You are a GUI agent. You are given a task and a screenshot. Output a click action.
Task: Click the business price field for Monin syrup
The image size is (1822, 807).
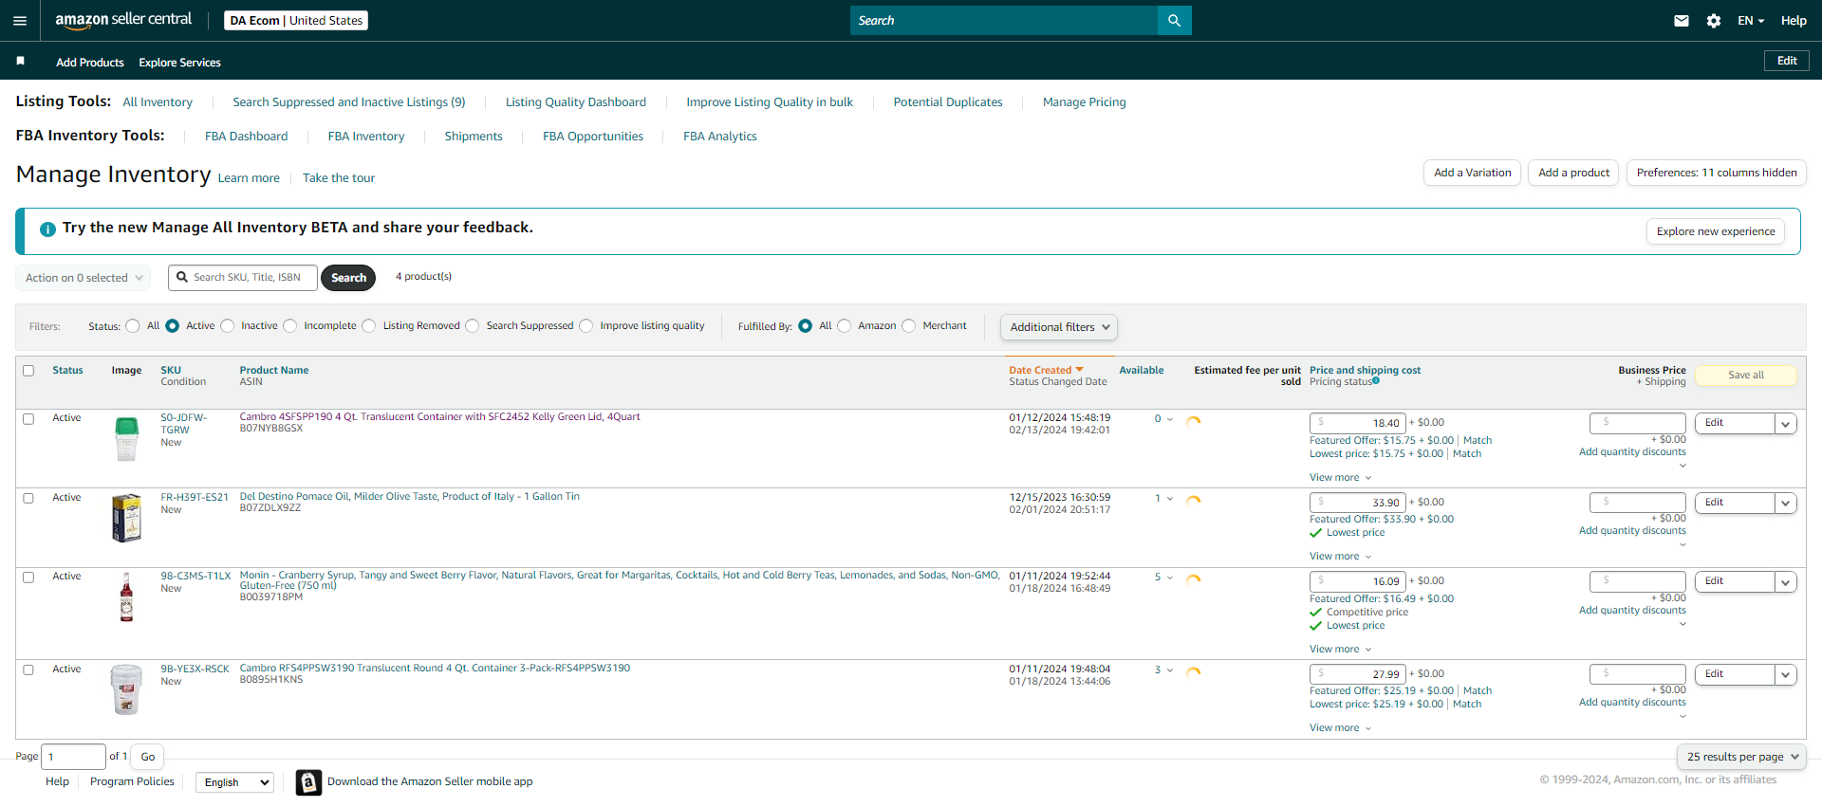coord(1638,581)
